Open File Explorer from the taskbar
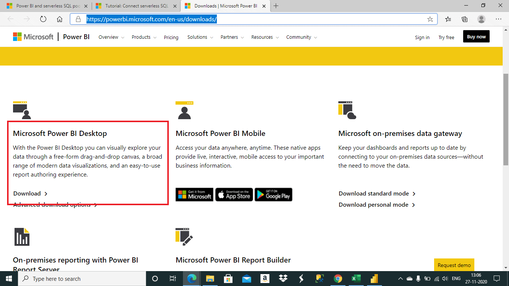 tap(210, 279)
